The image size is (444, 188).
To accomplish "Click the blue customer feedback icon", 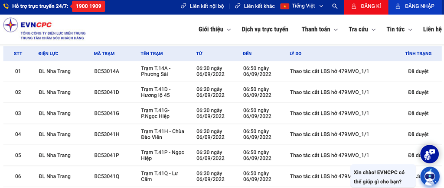I will coord(429,154).
